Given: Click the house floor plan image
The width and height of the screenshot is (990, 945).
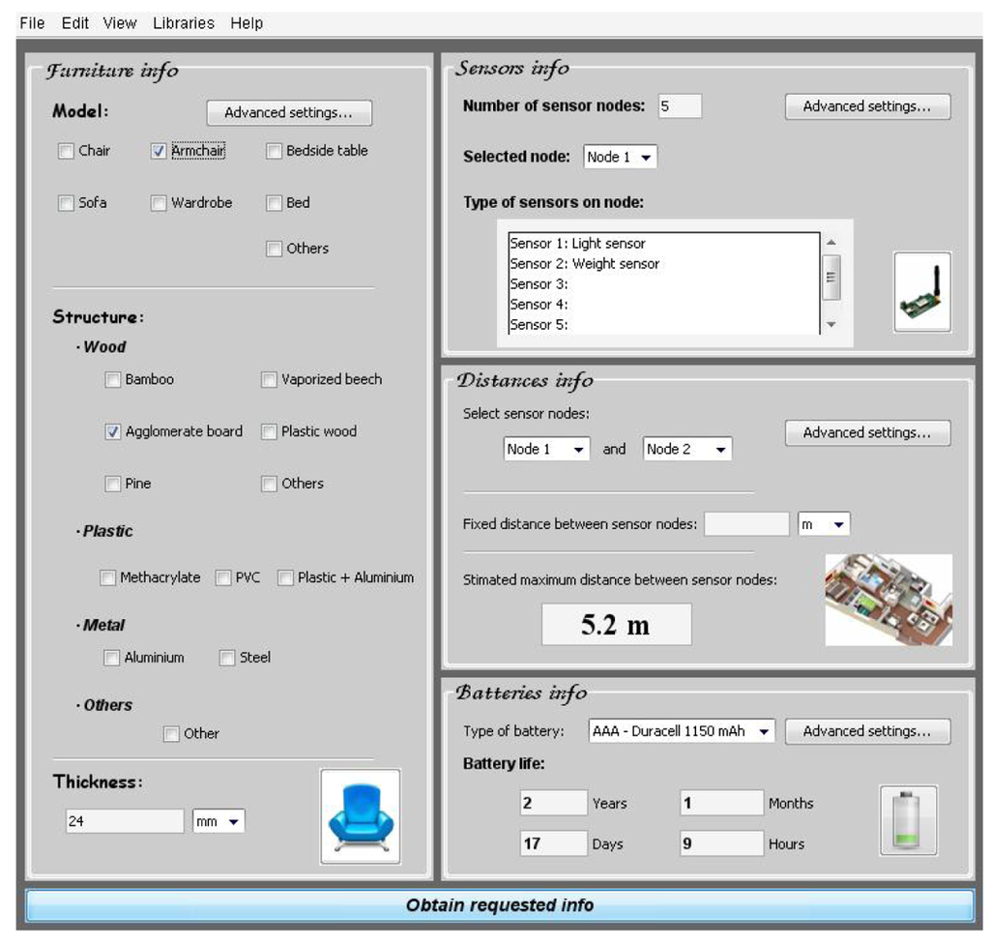Looking at the screenshot, I should tap(888, 600).
